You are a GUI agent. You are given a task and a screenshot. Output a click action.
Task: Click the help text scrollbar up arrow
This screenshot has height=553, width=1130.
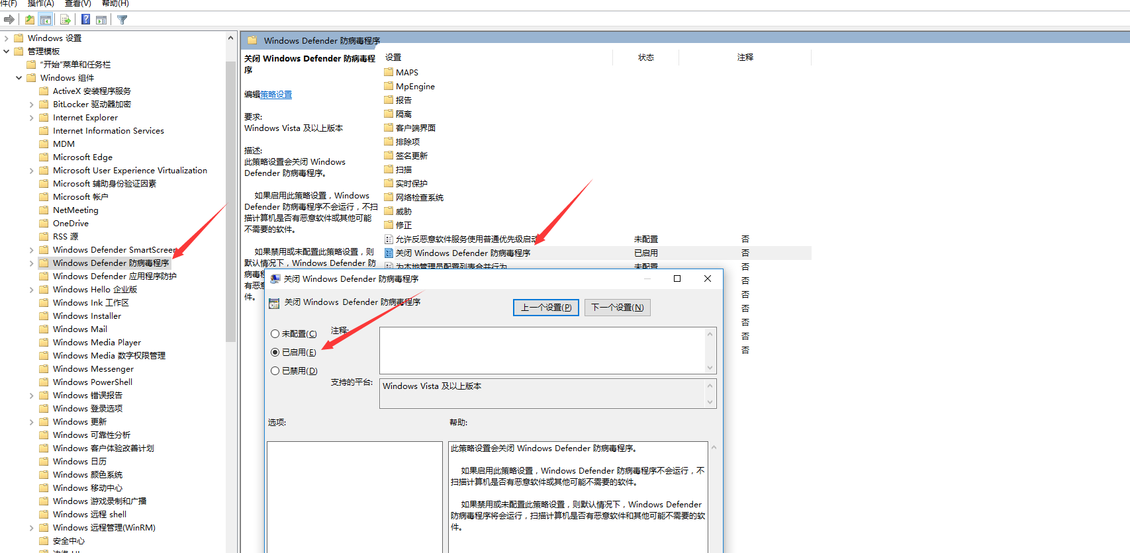714,448
